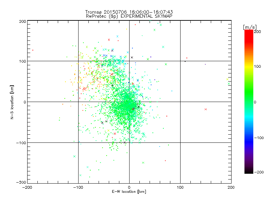This screenshot has width=272, height=204.
Task: Click the velocity color scale bar
Action: click(x=249, y=102)
